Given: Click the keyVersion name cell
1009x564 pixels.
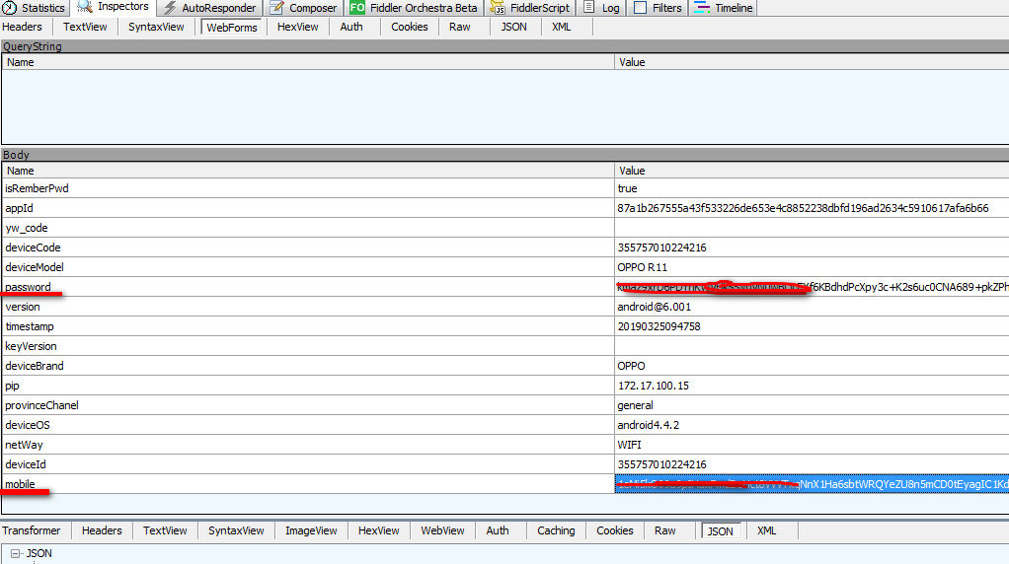Looking at the screenshot, I should tap(308, 346).
